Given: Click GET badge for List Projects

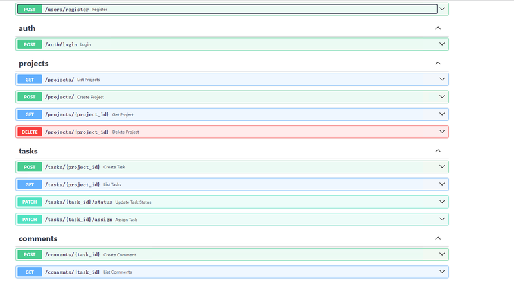Looking at the screenshot, I should 30,79.
